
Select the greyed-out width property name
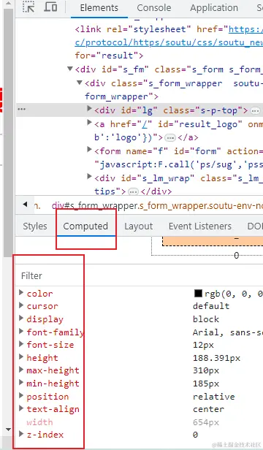coord(39,422)
